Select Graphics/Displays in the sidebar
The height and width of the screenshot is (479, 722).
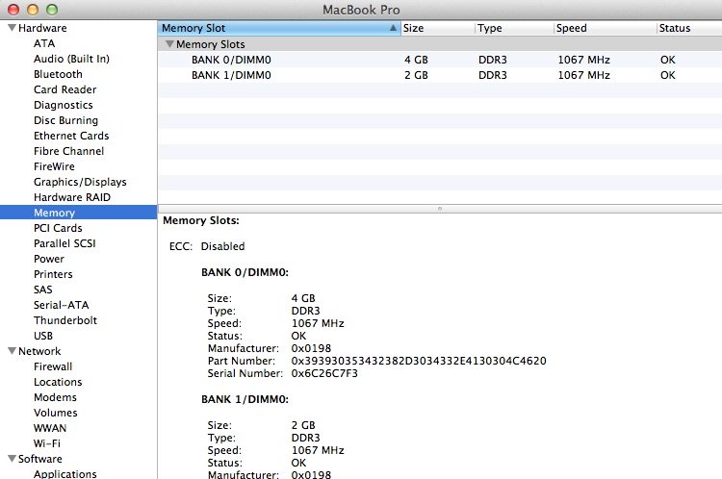click(x=80, y=182)
